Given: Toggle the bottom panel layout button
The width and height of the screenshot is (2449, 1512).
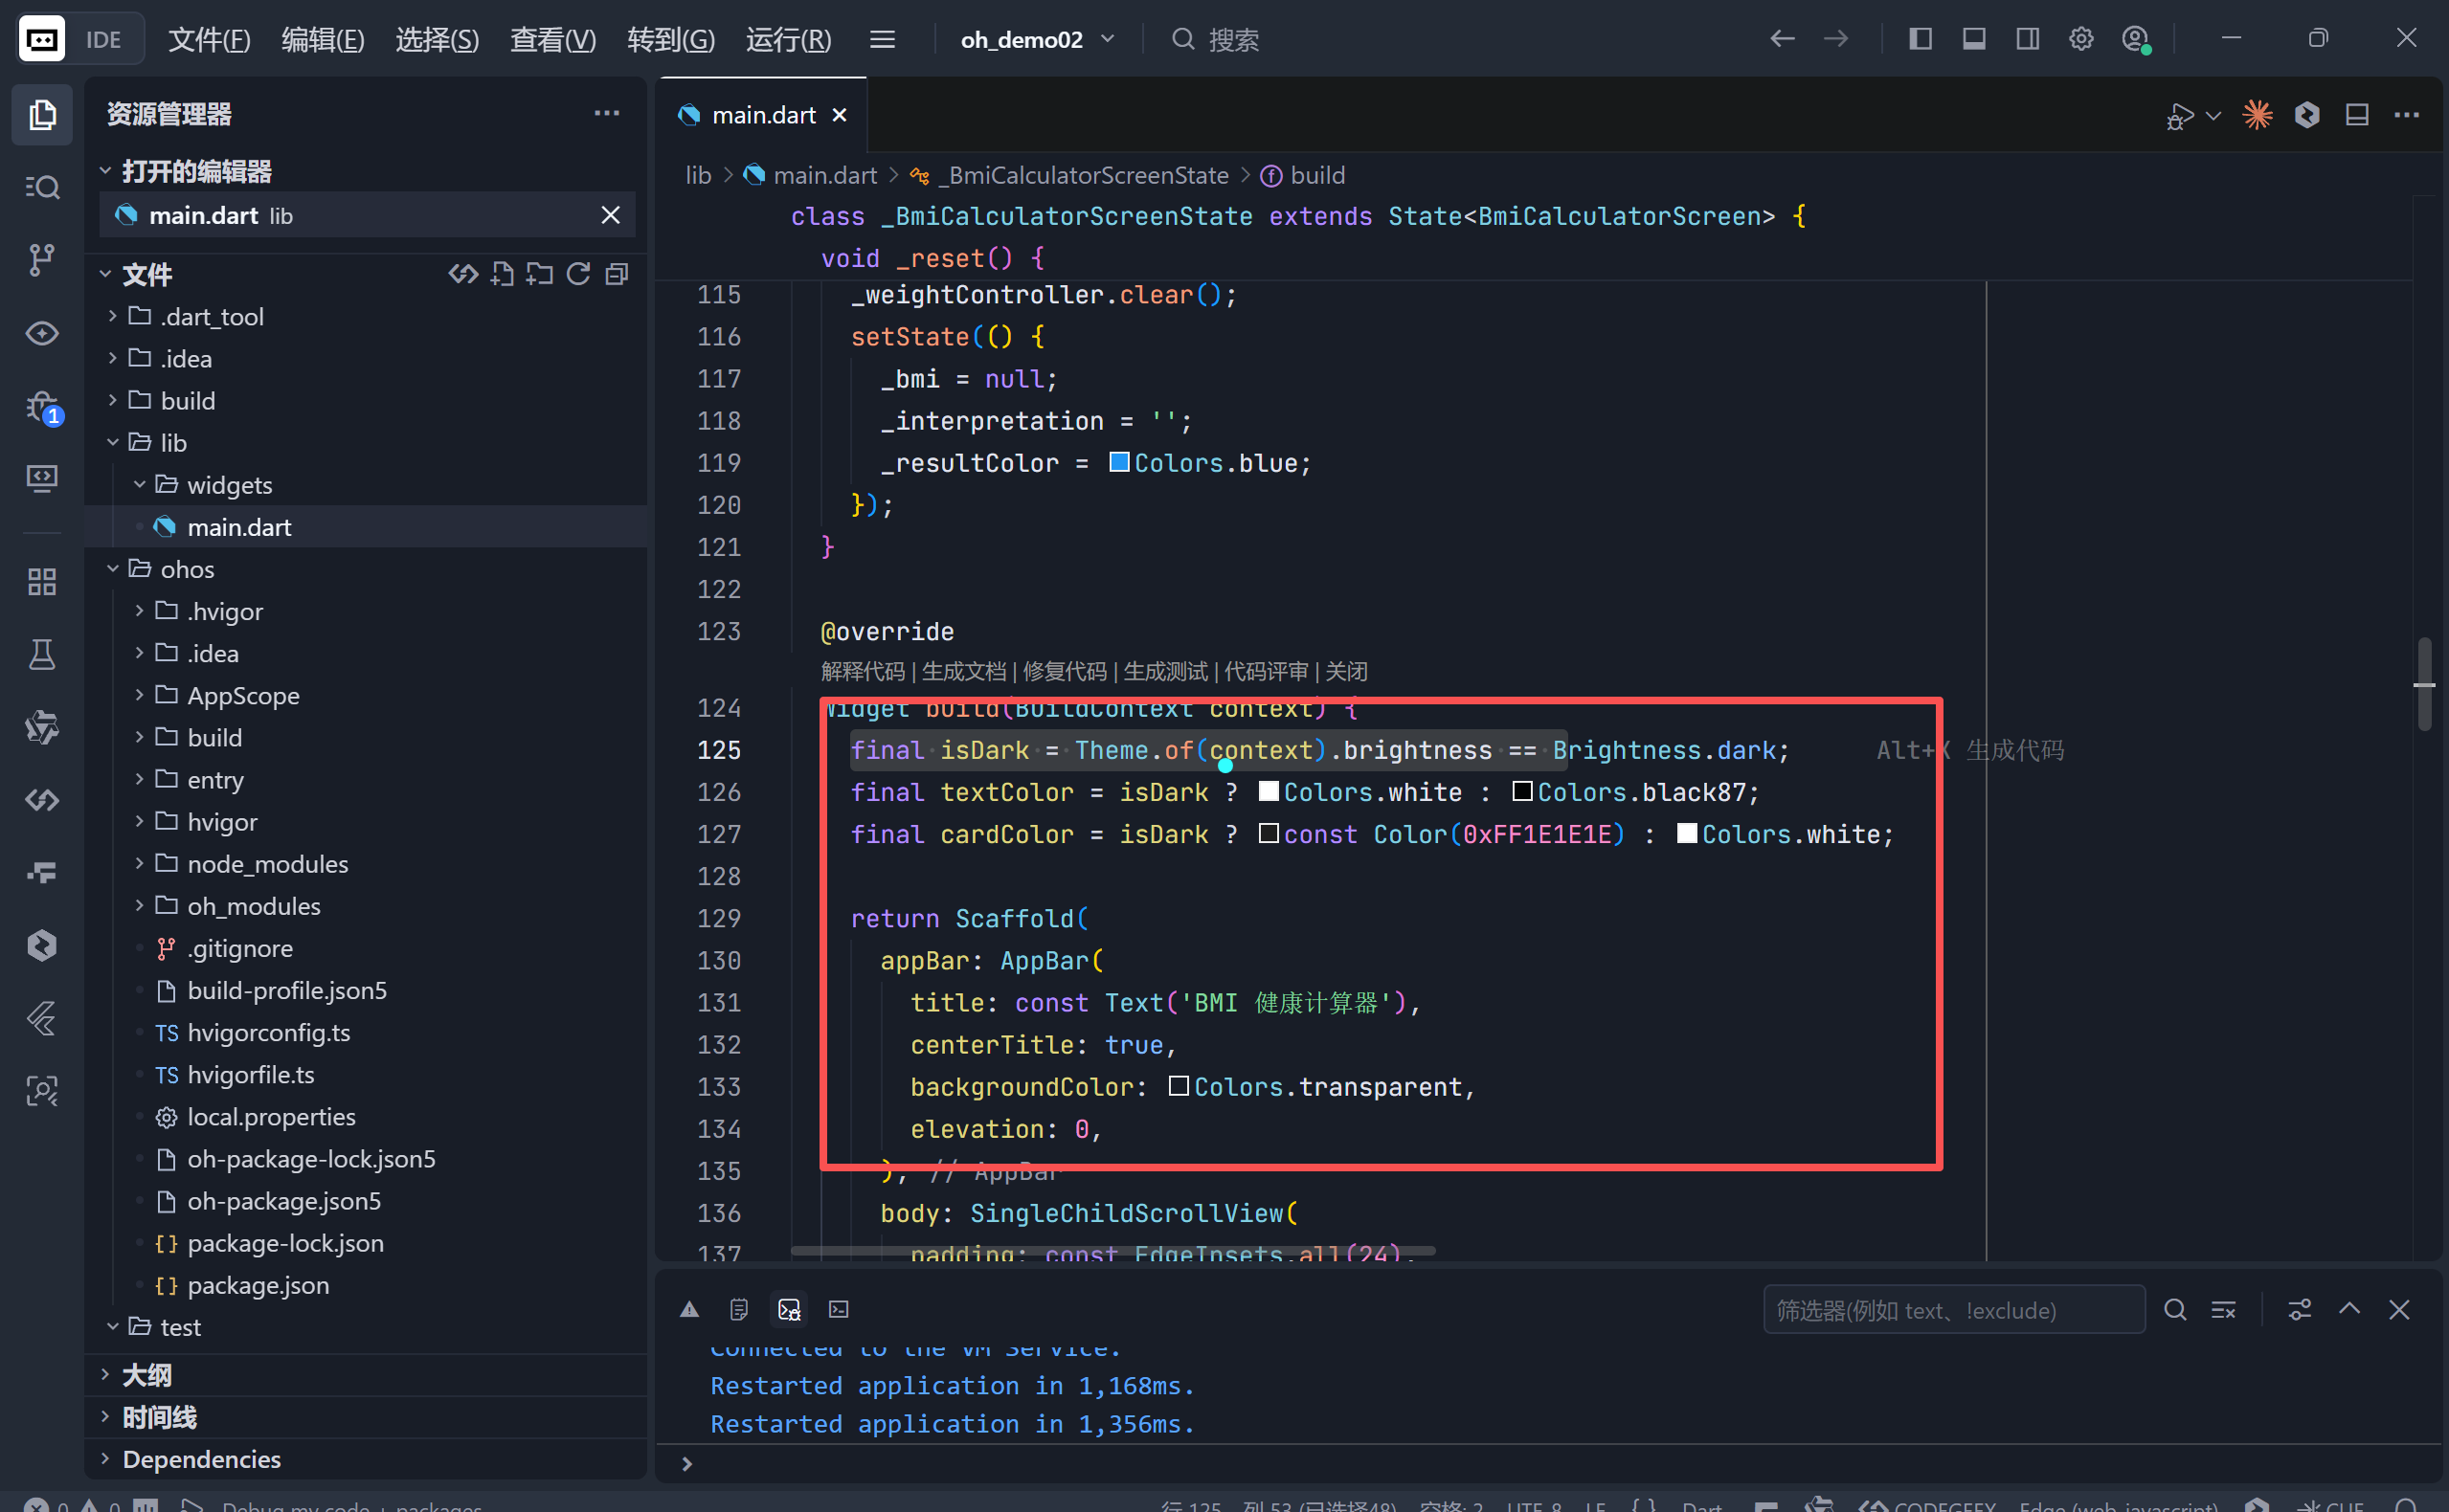Looking at the screenshot, I should pos(1974,39).
